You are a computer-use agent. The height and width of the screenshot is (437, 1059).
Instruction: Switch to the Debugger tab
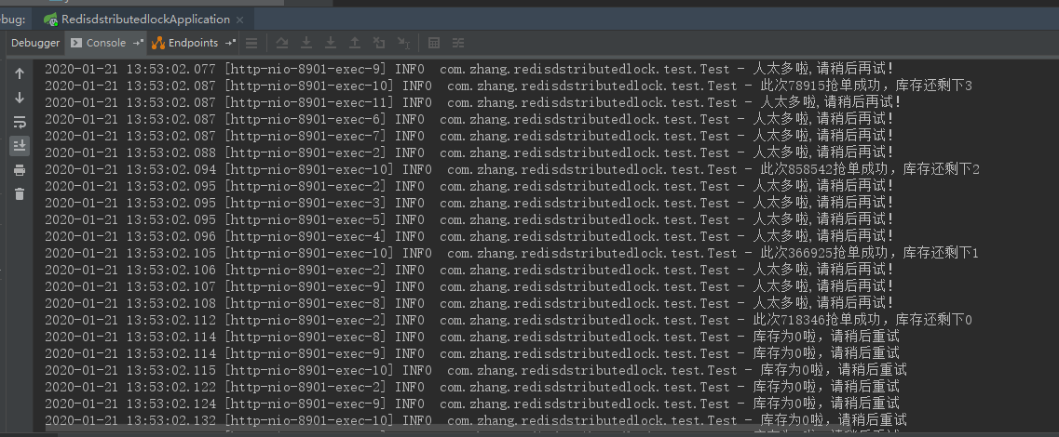(x=35, y=43)
